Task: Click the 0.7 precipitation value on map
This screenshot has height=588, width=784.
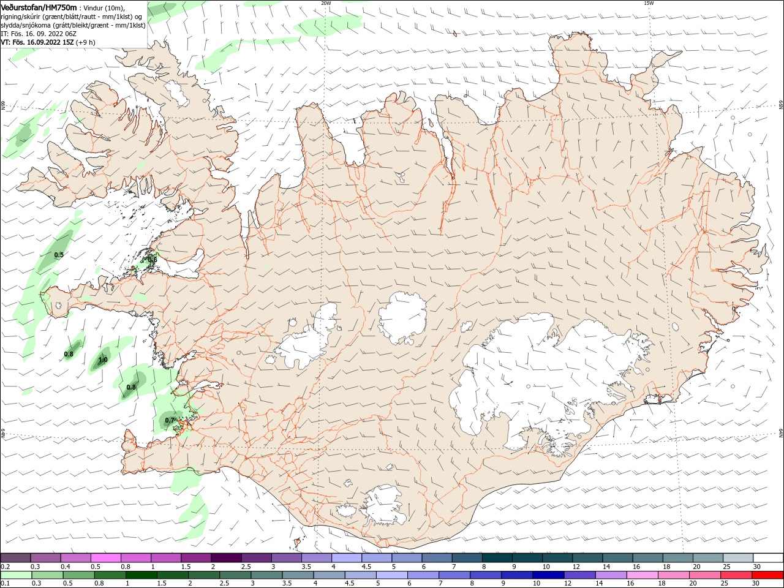Action: 170,420
